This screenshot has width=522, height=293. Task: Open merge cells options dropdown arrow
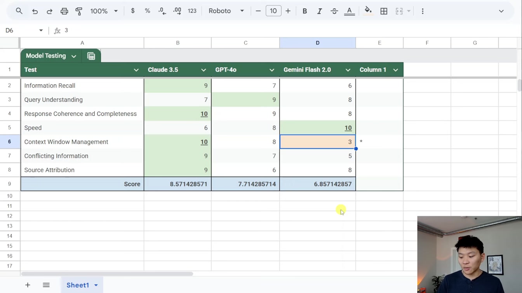(x=409, y=11)
